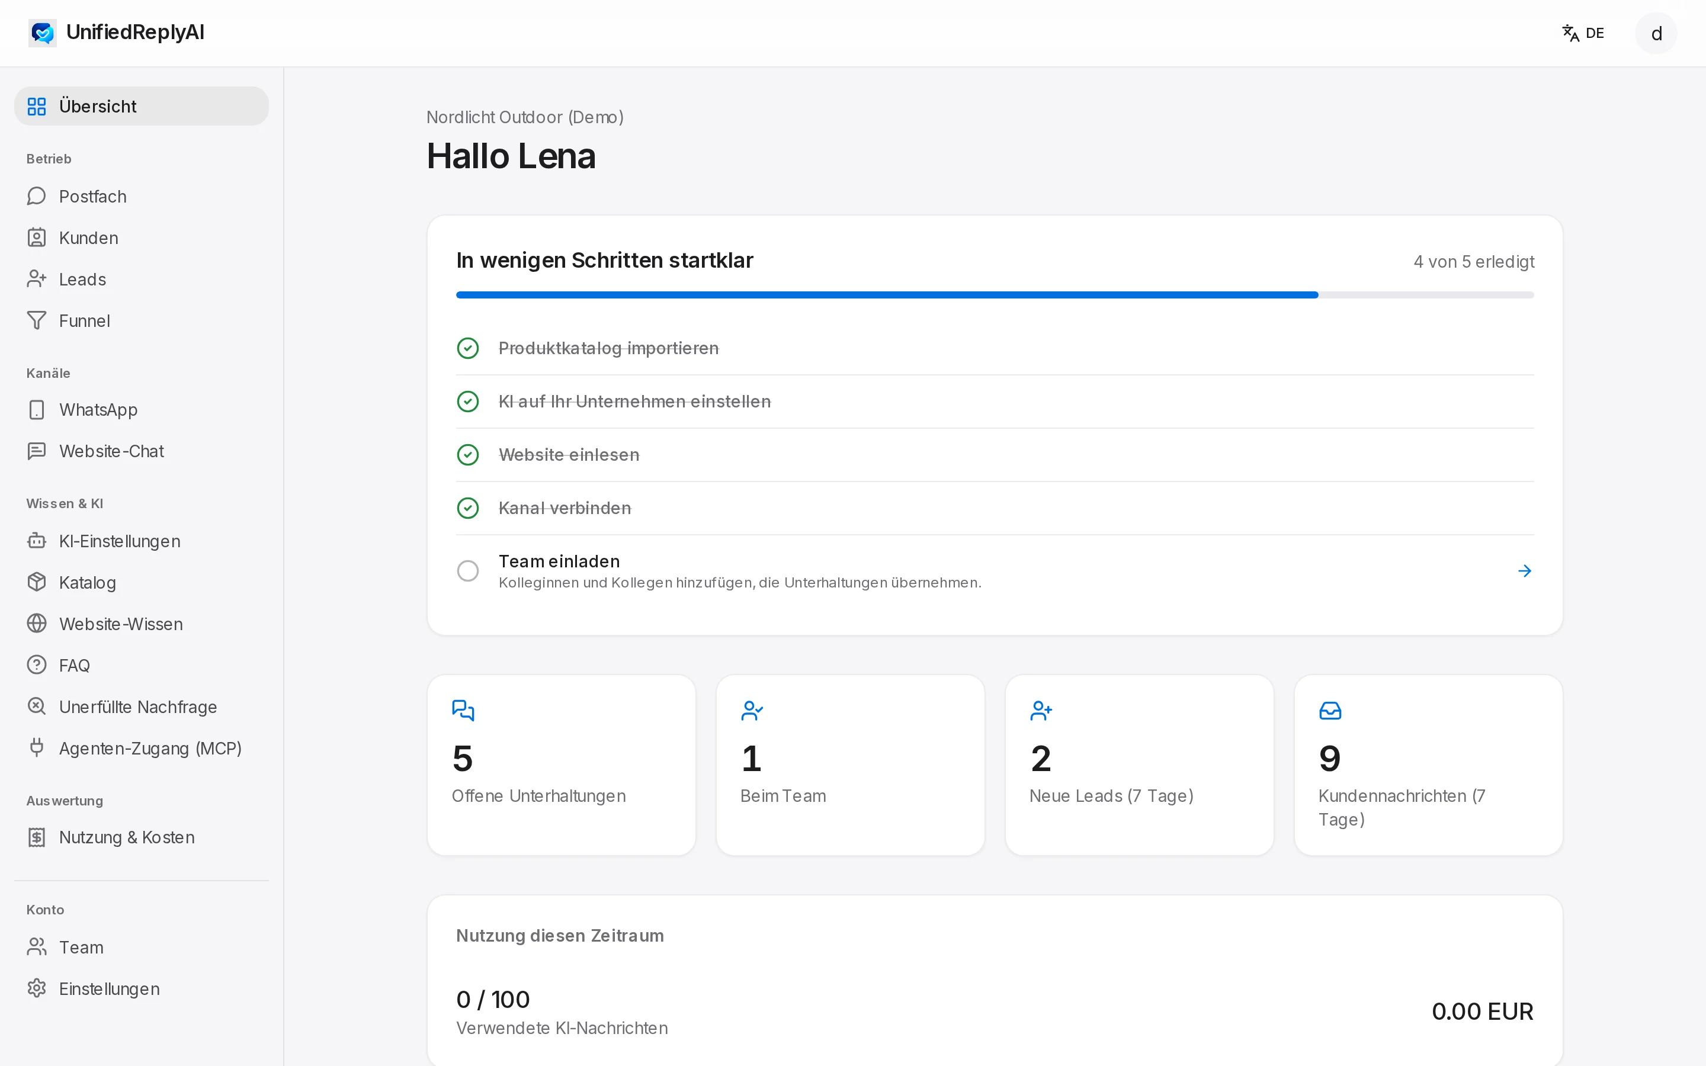
Task: Click the Funnel filter icon
Action: [37, 321]
